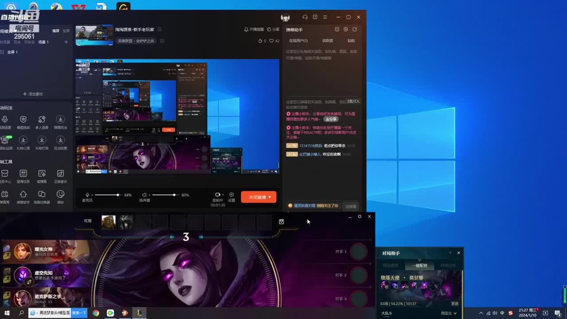
Task: Switch to 活跃度 tab
Action: [x=327, y=41]
